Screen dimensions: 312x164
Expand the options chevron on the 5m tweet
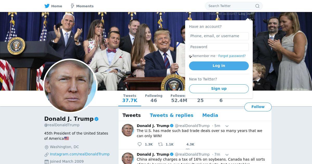[227, 126]
